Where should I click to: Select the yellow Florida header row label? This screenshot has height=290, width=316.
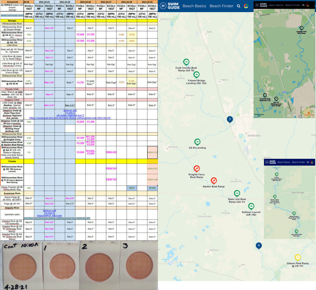12,161
